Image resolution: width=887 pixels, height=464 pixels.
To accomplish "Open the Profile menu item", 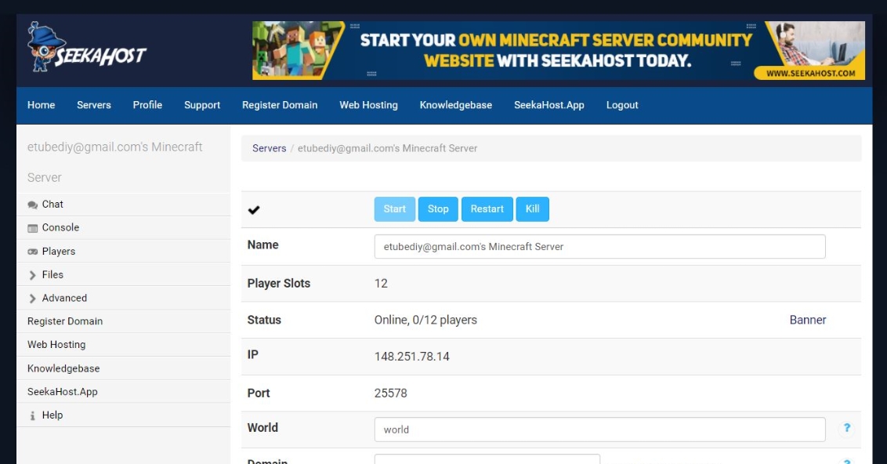I will click(x=147, y=105).
